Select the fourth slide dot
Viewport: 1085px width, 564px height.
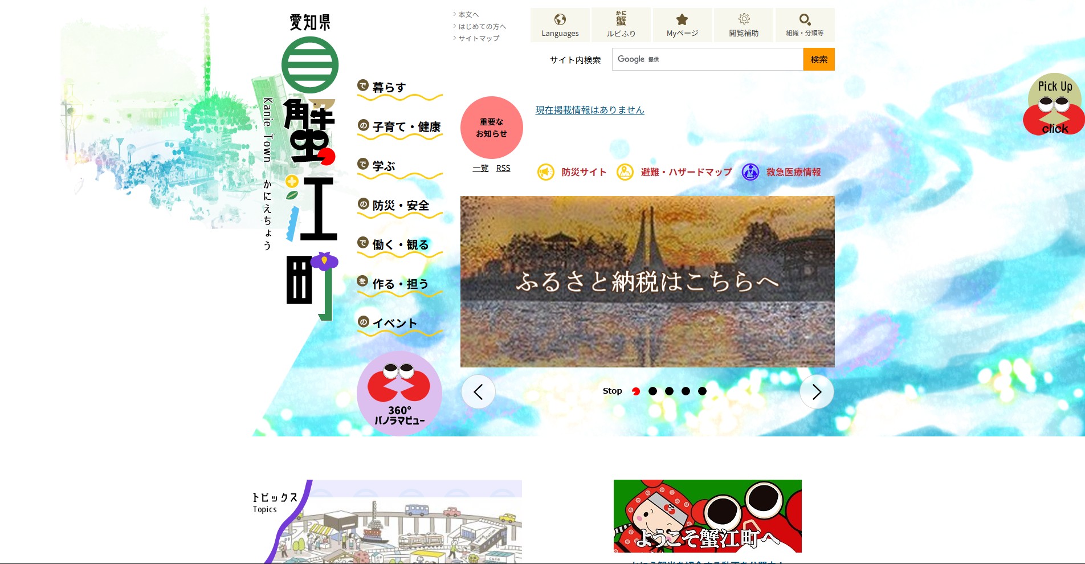[686, 391]
